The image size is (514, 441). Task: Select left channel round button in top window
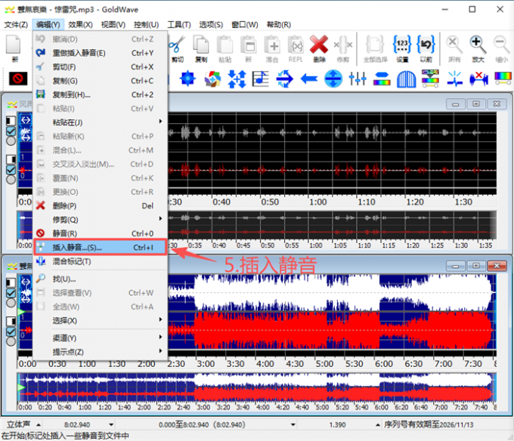[x=11, y=140]
